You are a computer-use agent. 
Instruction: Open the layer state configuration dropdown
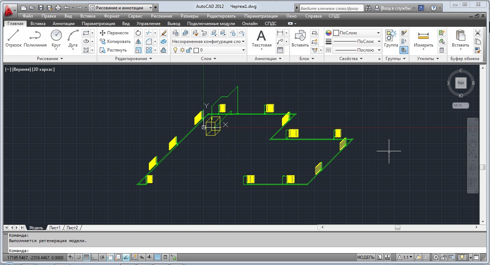208,41
